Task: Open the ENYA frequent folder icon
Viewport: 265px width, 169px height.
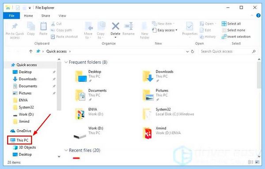Action: click(80, 114)
